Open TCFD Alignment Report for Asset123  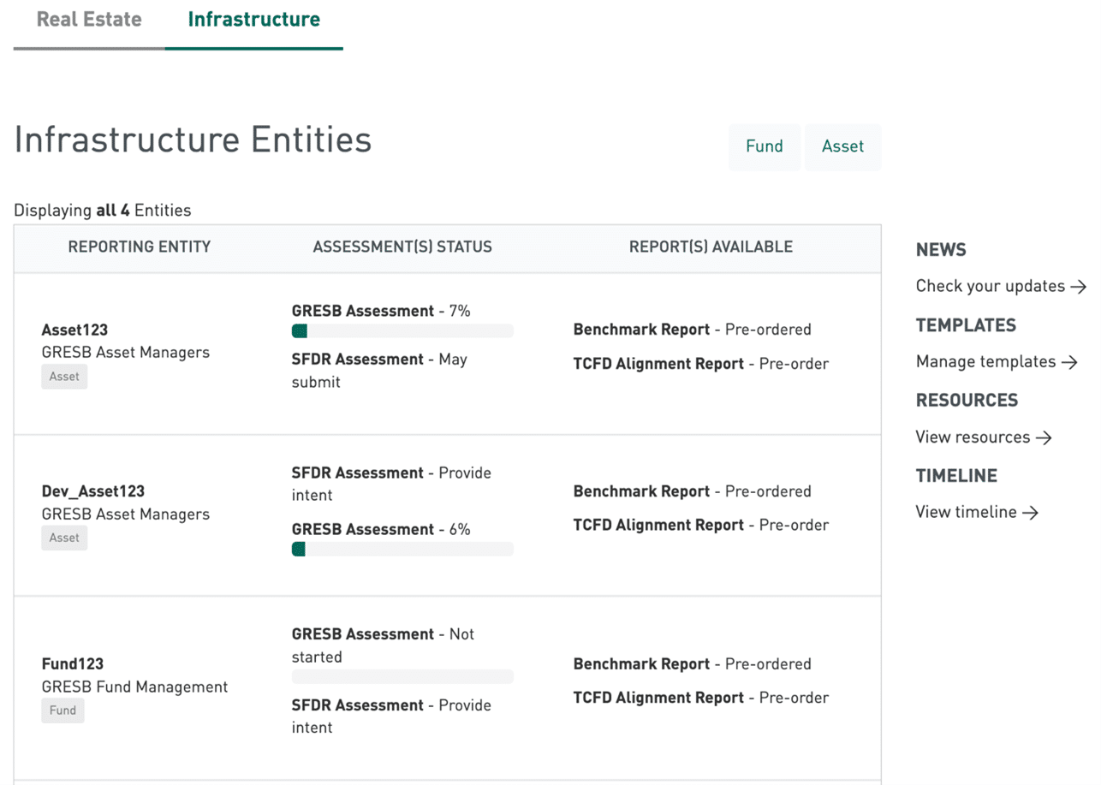point(658,364)
